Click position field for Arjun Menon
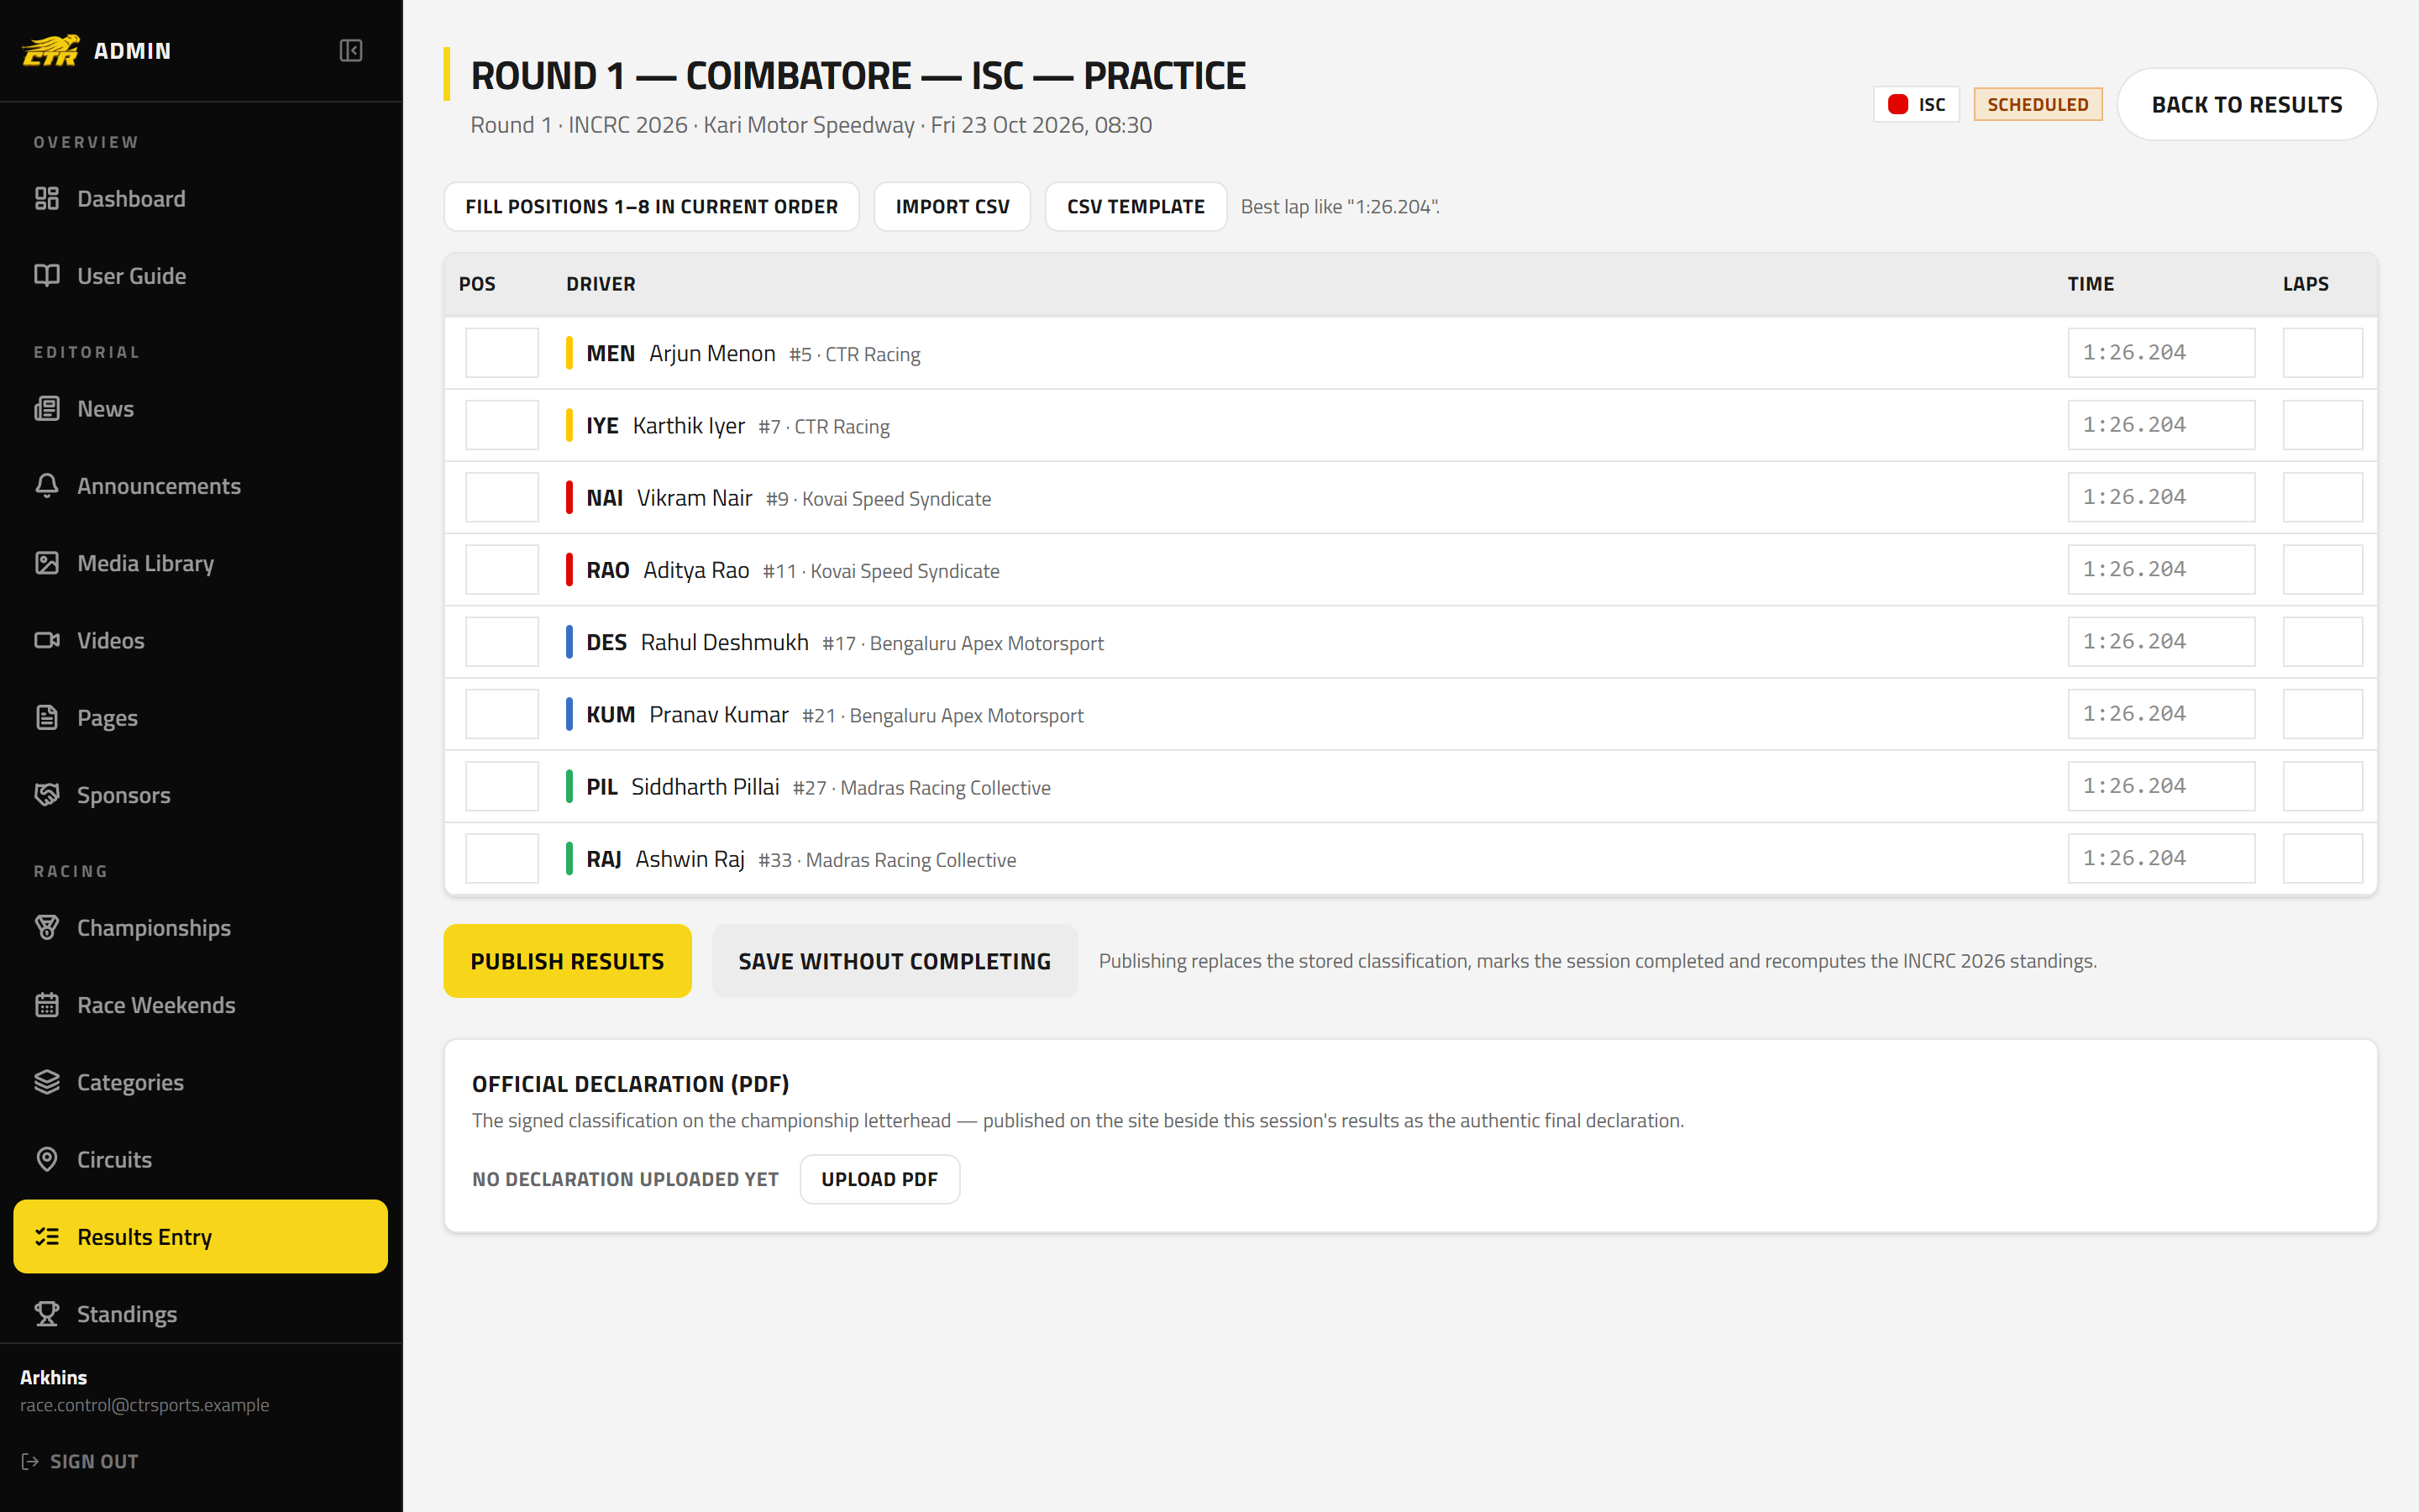 click(x=501, y=352)
